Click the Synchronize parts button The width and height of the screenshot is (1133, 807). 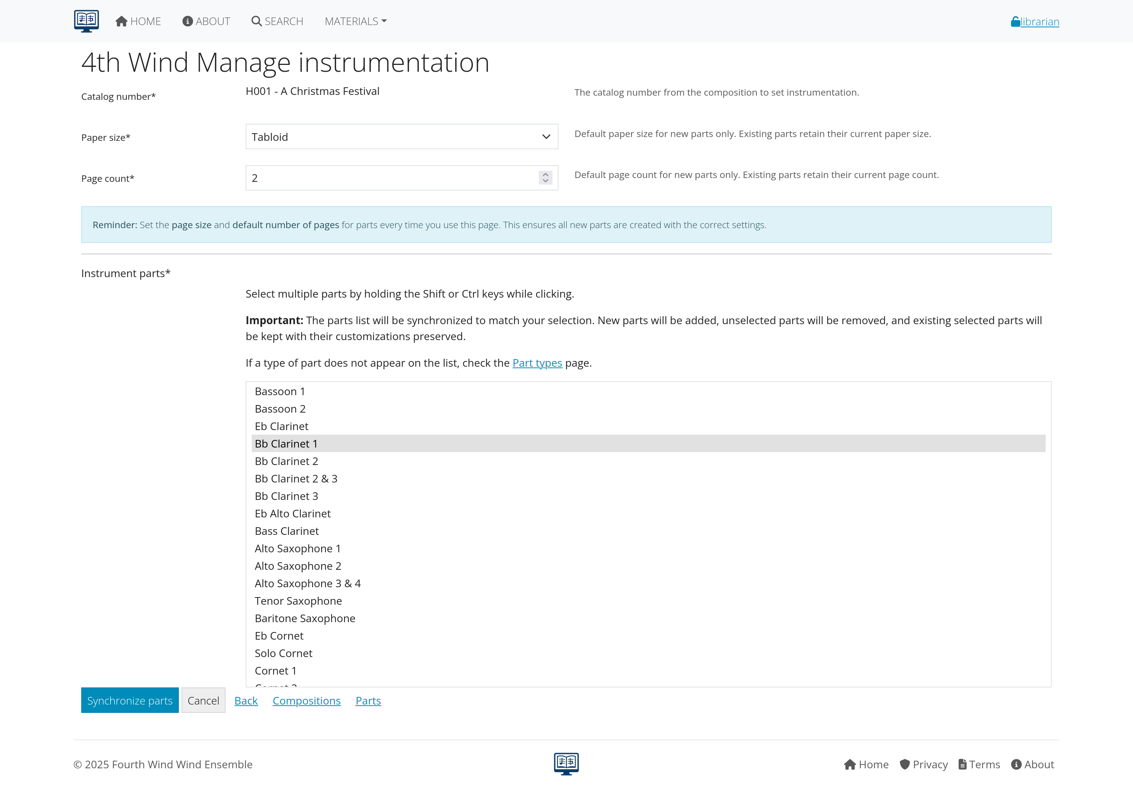point(130,700)
